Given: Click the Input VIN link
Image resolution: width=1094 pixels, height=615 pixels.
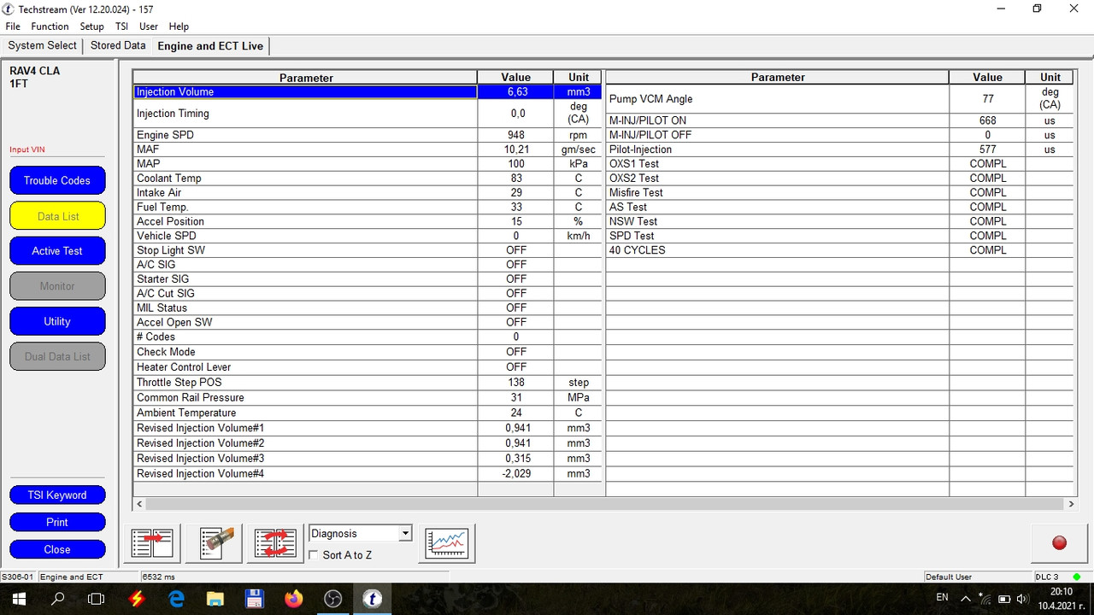Looking at the screenshot, I should 27,149.
